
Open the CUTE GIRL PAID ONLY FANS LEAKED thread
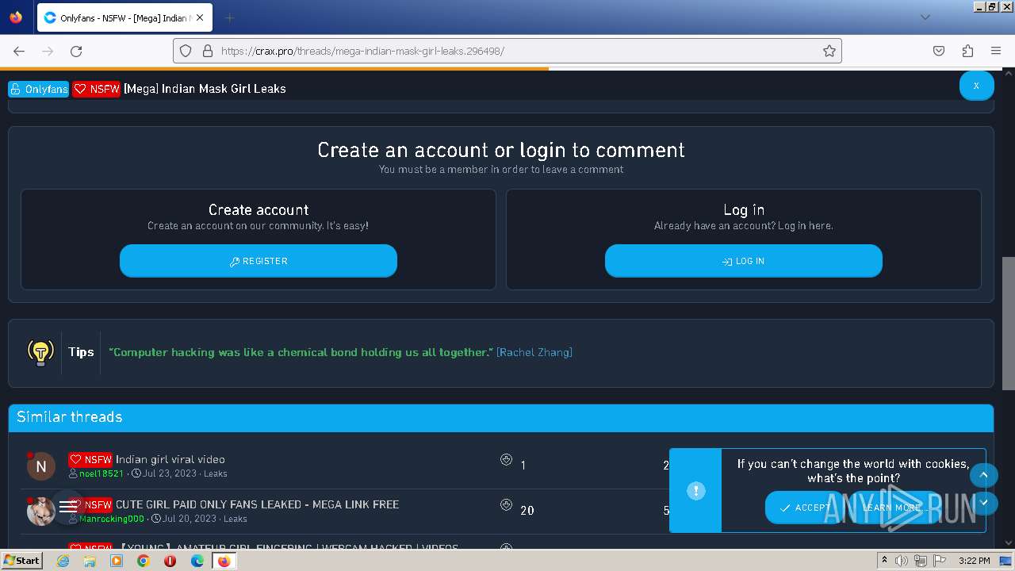257,504
